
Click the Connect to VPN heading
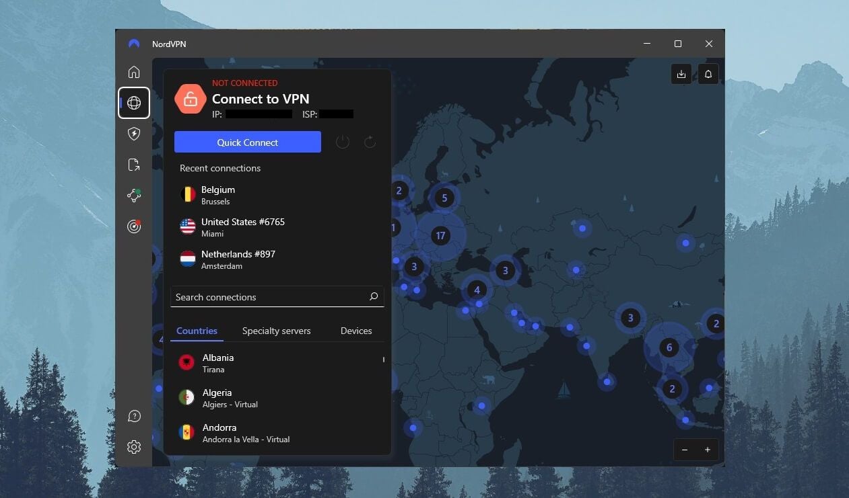(261, 99)
